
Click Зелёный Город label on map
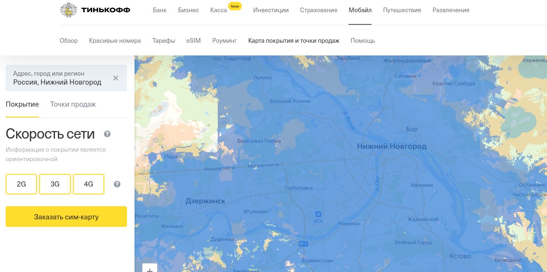413,242
